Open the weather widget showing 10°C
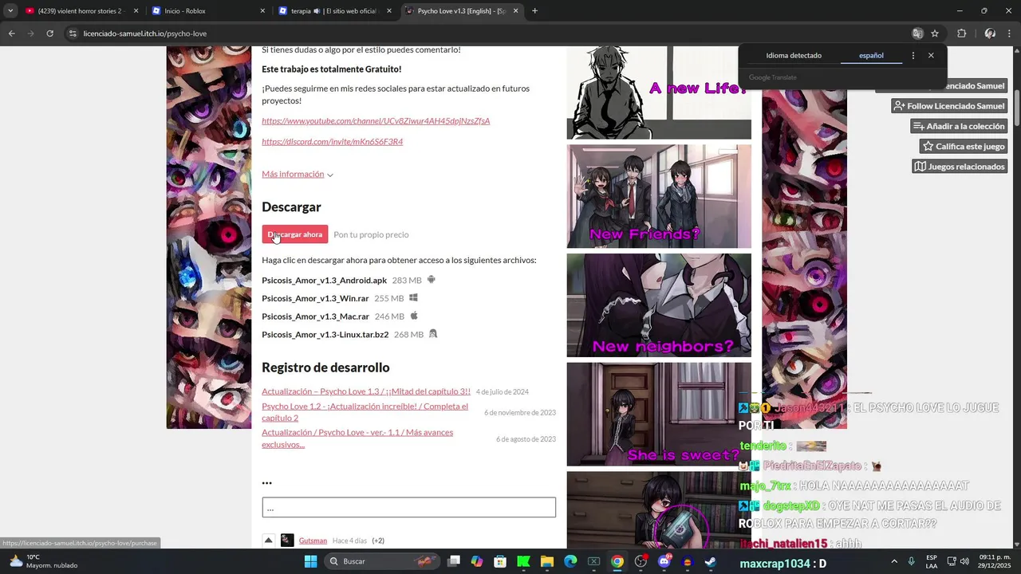 44,561
